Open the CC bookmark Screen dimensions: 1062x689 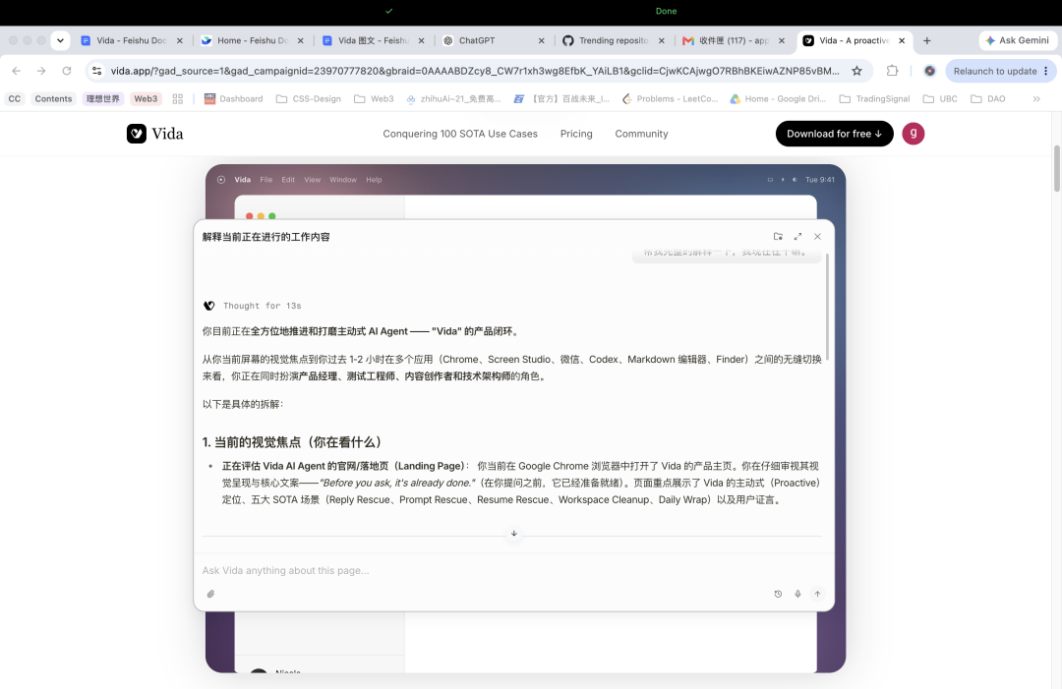click(14, 99)
